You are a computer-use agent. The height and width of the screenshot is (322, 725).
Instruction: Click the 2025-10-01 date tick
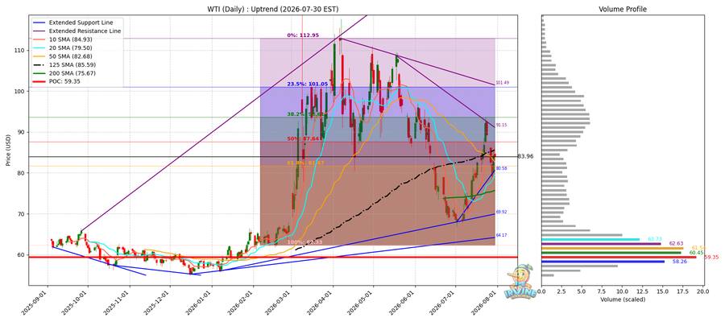click(x=77, y=303)
